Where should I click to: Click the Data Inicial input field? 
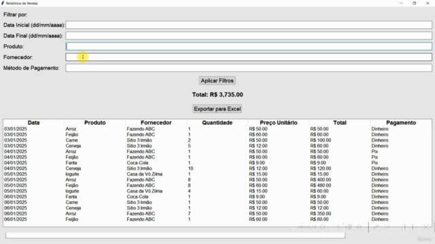point(249,25)
